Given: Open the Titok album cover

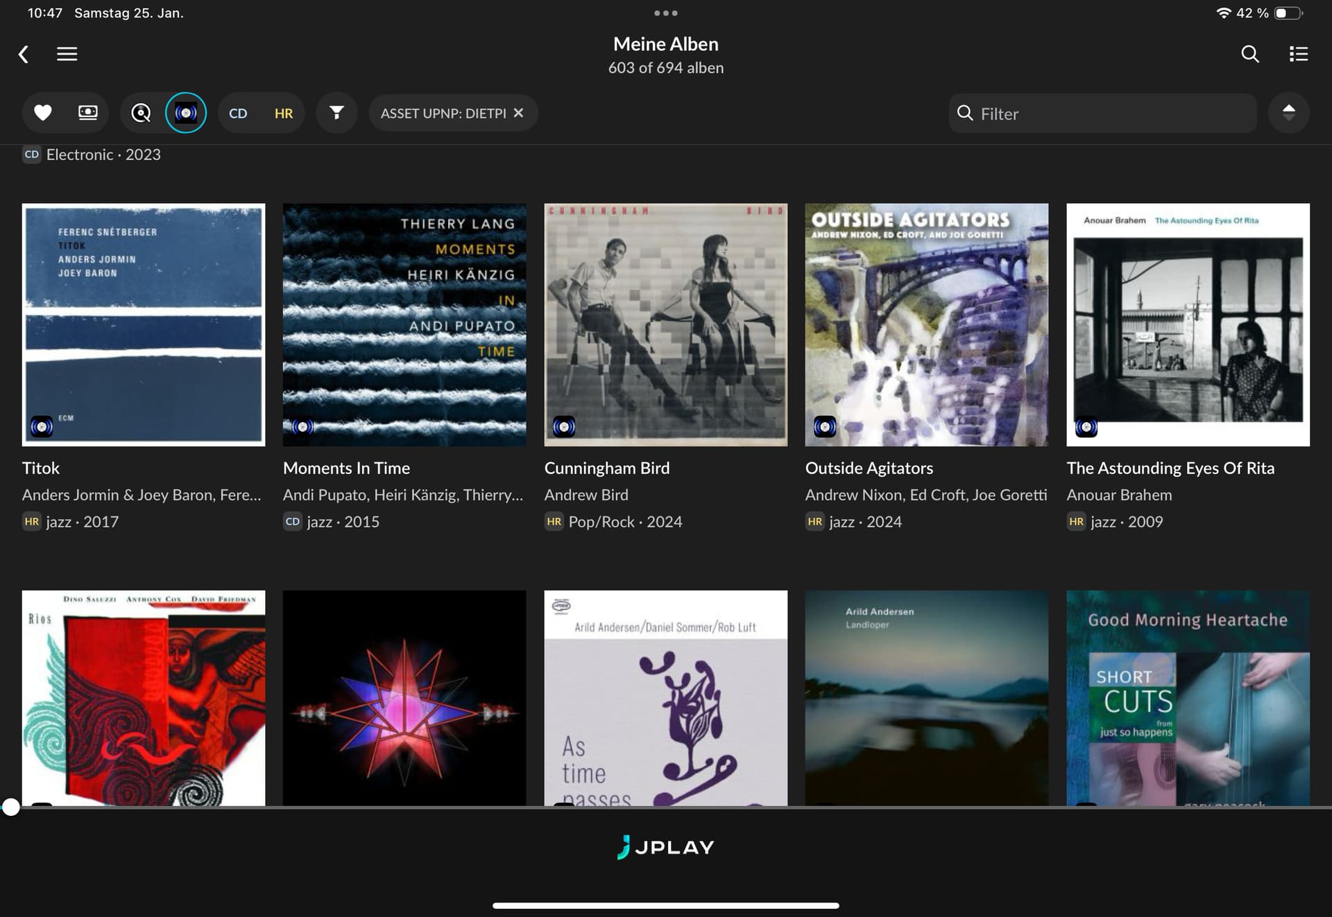Looking at the screenshot, I should pyautogui.click(x=144, y=324).
